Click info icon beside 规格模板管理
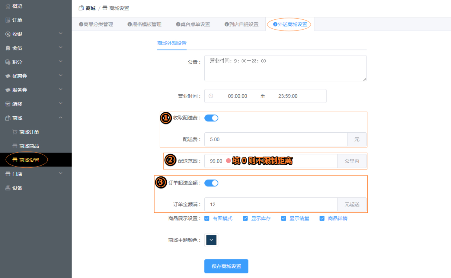Image resolution: width=451 pixels, height=278 pixels. pyautogui.click(x=130, y=24)
